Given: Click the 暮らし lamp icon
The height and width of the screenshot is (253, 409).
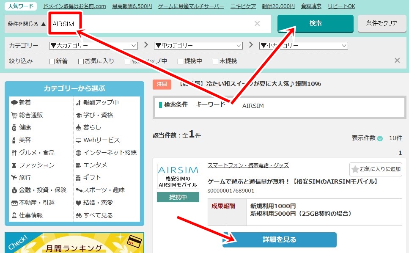Looking at the screenshot, I should [78, 127].
